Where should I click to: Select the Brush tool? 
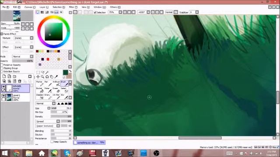(x=64, y=83)
